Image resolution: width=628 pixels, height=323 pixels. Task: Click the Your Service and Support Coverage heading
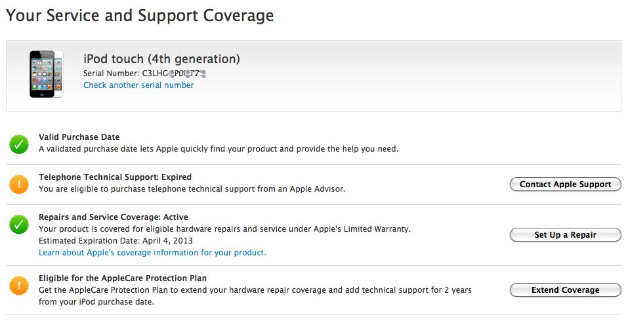pos(140,16)
